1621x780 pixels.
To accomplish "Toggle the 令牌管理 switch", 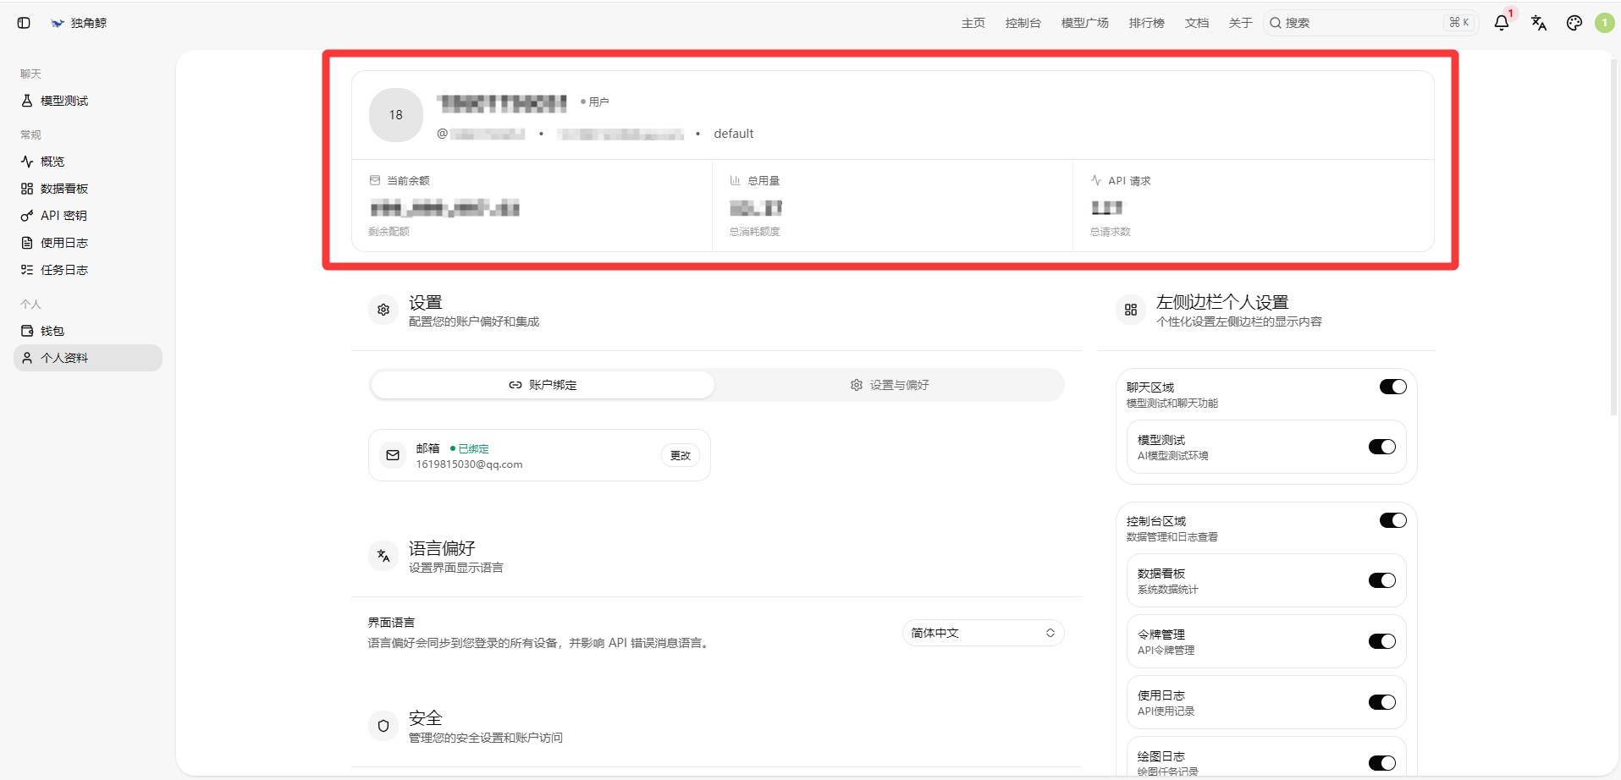I will click(x=1382, y=641).
